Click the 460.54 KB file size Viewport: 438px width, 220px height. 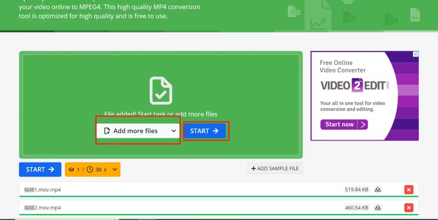pos(356,208)
